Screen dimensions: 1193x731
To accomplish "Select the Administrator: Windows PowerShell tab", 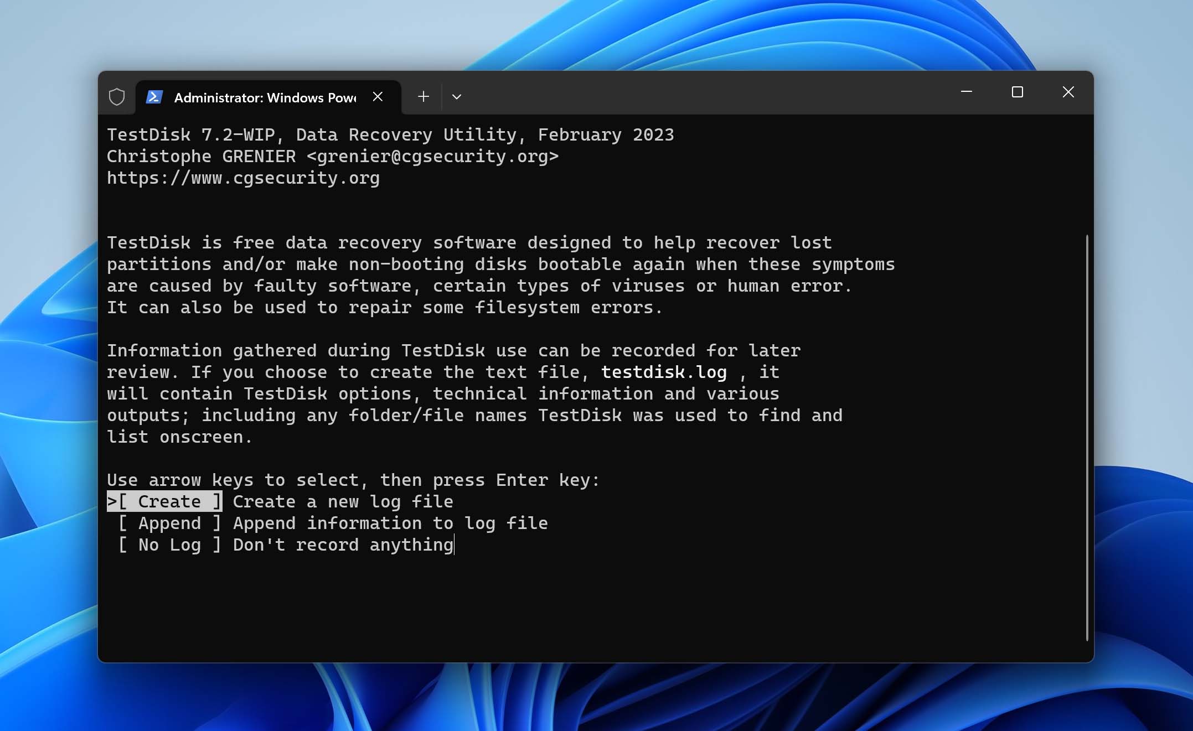I will point(268,97).
